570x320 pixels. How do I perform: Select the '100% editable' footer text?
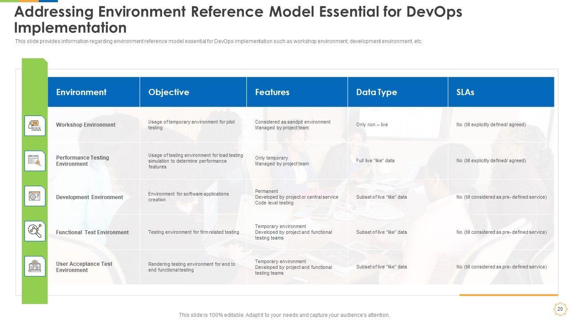[284, 315]
